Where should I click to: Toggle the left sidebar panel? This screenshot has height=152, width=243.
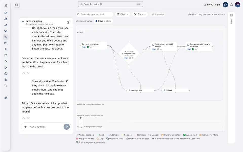click(17, 5)
